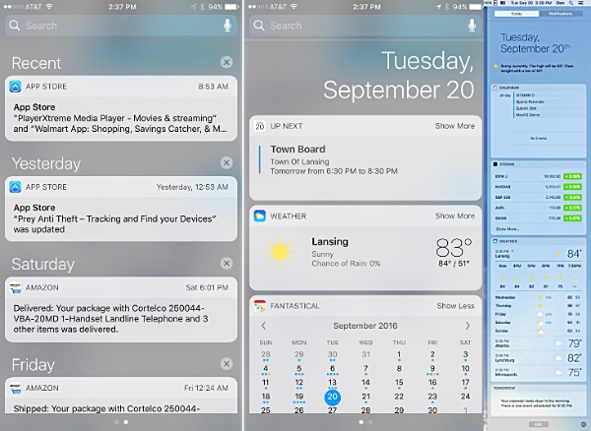Open the Amazon Delivered package notification
The height and width of the screenshot is (431, 591).
coord(121,309)
